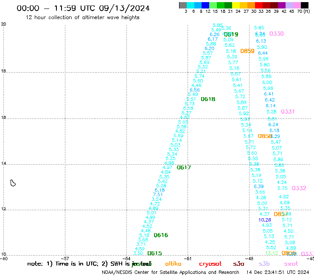Click the NOAA/NESDIS credit line

pos(171,273)
